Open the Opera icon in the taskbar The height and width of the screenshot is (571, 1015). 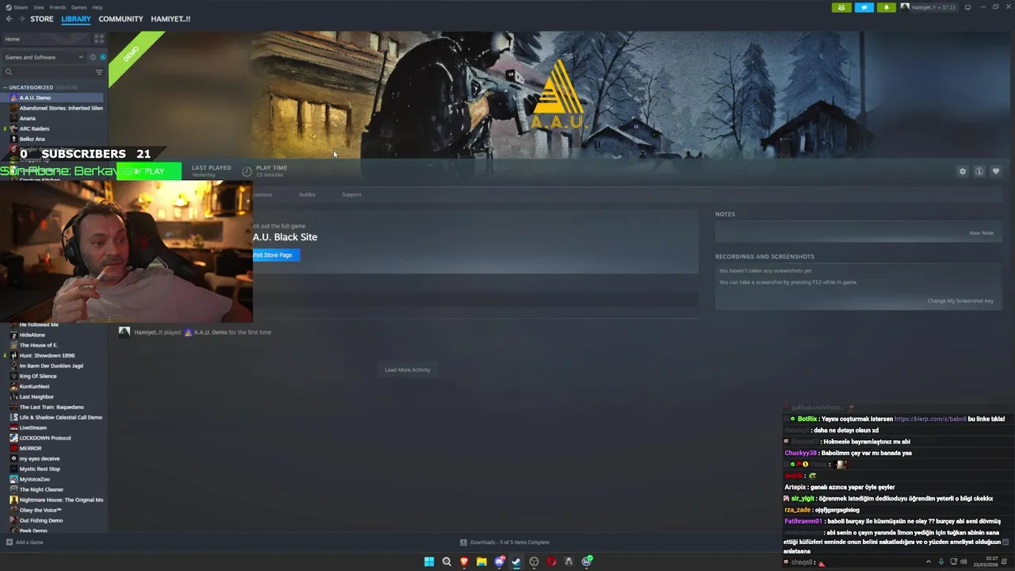(x=551, y=561)
